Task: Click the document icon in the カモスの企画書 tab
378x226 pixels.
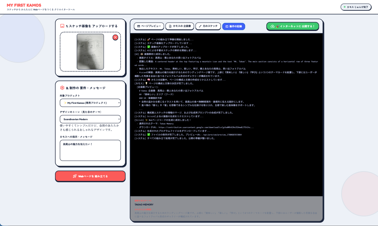Action: pyautogui.click(x=170, y=26)
